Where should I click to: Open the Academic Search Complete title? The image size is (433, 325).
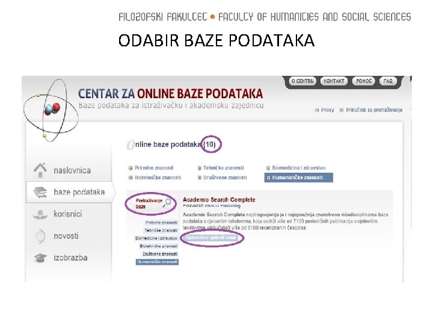[x=219, y=200]
